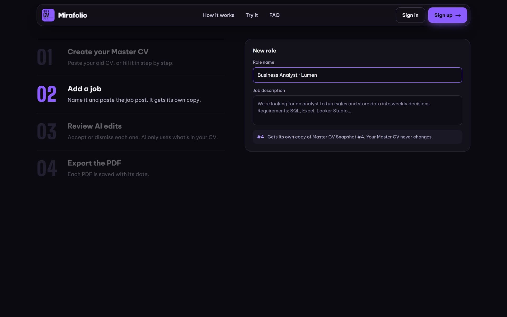Click into the Job description textarea
The width and height of the screenshot is (507, 317).
tap(357, 110)
